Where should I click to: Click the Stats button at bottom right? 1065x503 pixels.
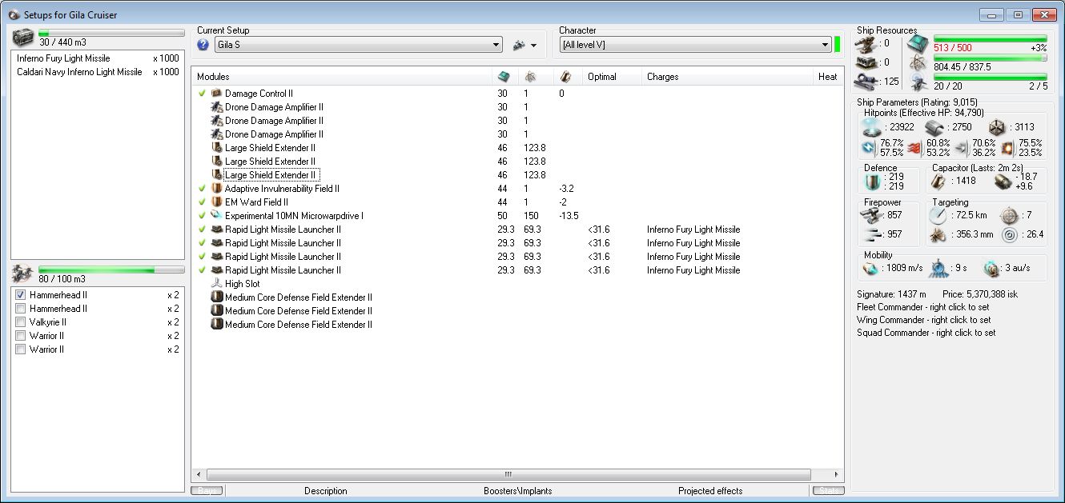(x=828, y=491)
